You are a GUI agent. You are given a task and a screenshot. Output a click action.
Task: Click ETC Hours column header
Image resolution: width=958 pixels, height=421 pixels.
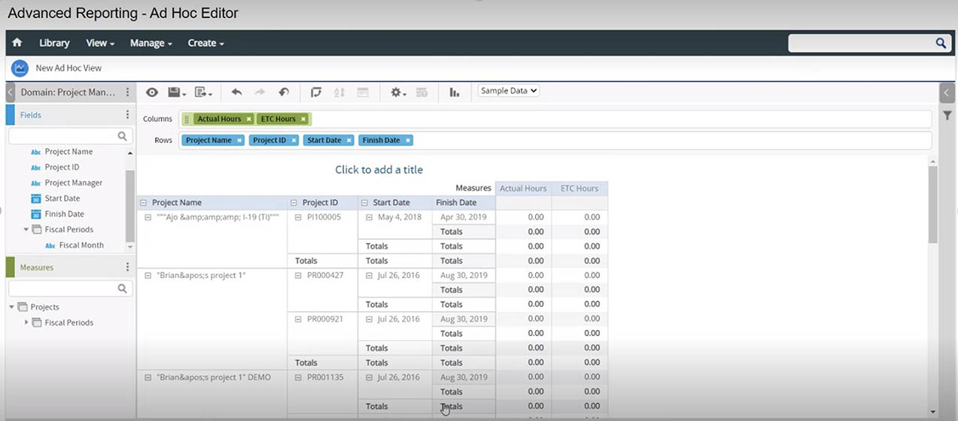pyautogui.click(x=579, y=188)
